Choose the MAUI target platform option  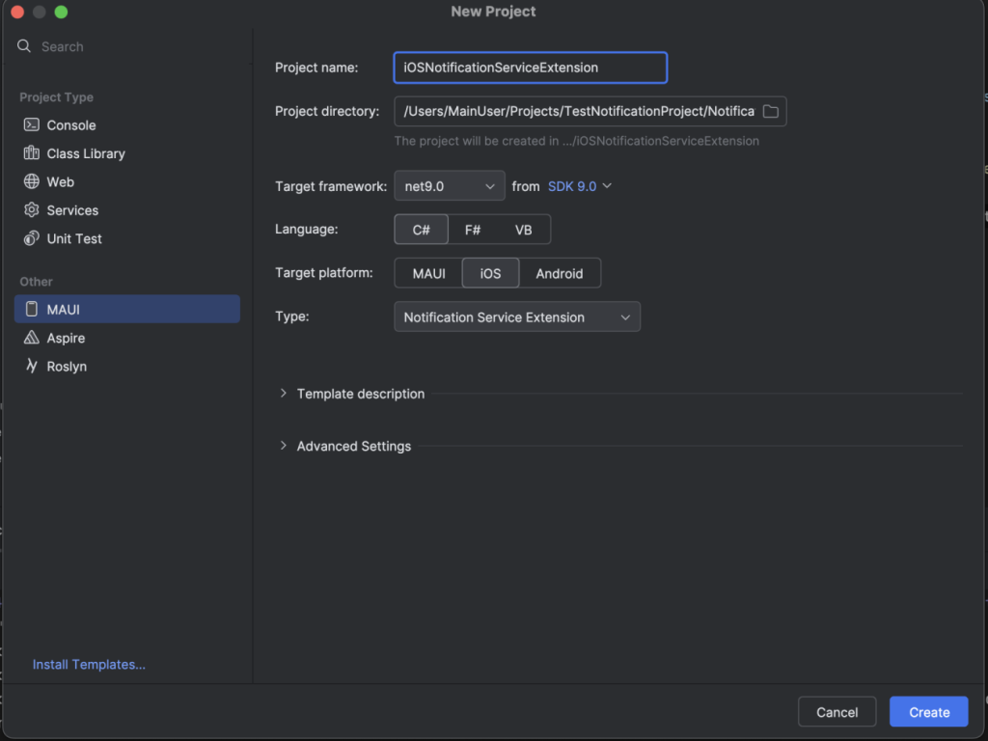(x=428, y=273)
